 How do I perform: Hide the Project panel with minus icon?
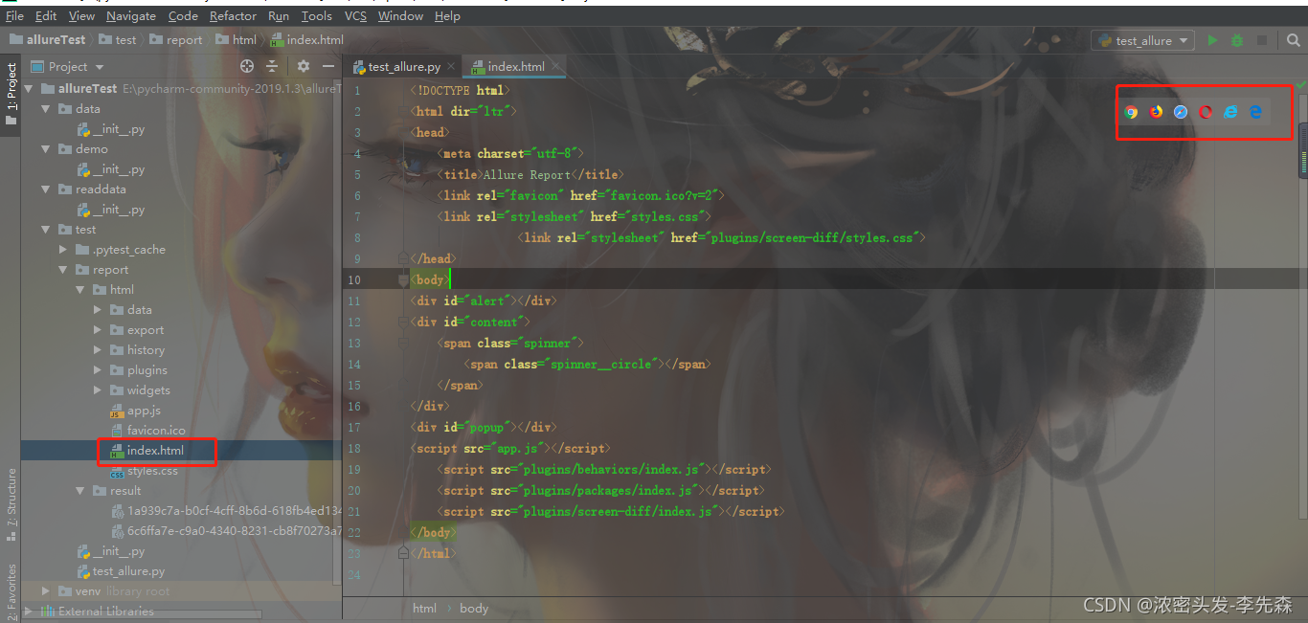pyautogui.click(x=328, y=66)
